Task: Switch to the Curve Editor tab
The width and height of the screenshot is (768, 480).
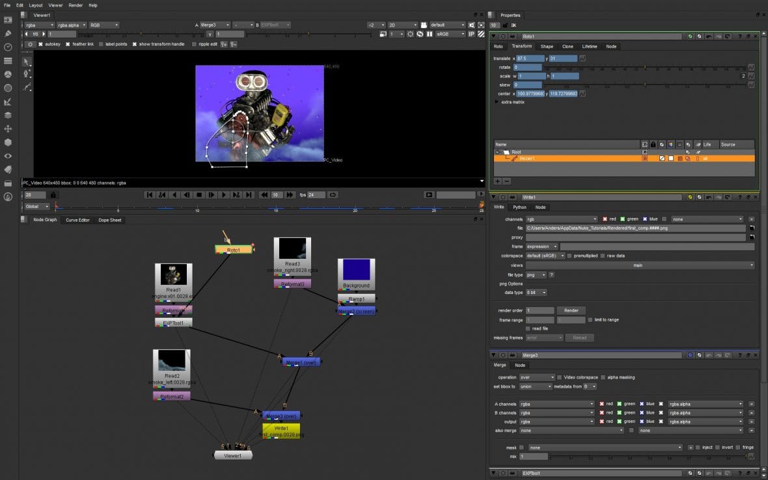Action: click(78, 220)
